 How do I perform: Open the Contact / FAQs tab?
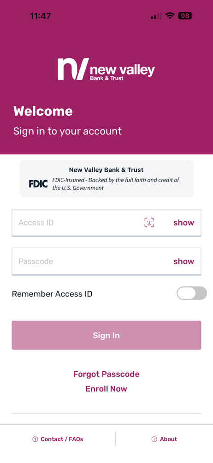(58, 439)
